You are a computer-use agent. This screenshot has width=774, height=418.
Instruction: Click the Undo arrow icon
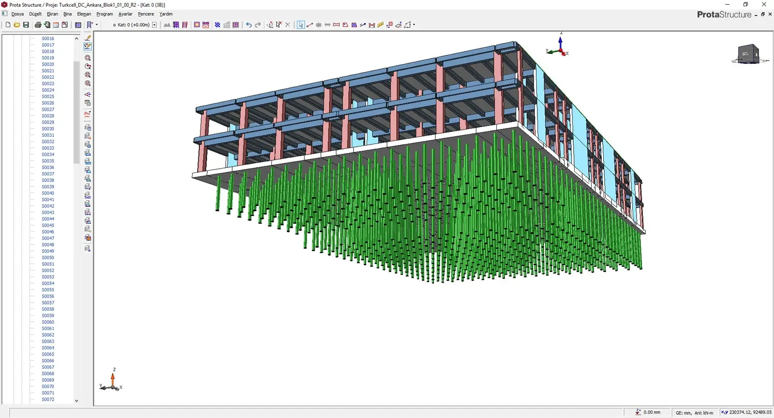(x=249, y=25)
